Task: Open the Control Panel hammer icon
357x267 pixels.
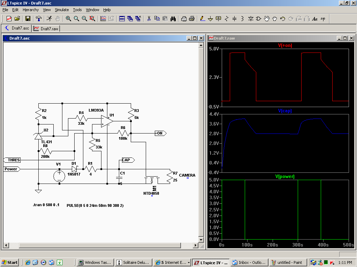Action: coord(39,19)
